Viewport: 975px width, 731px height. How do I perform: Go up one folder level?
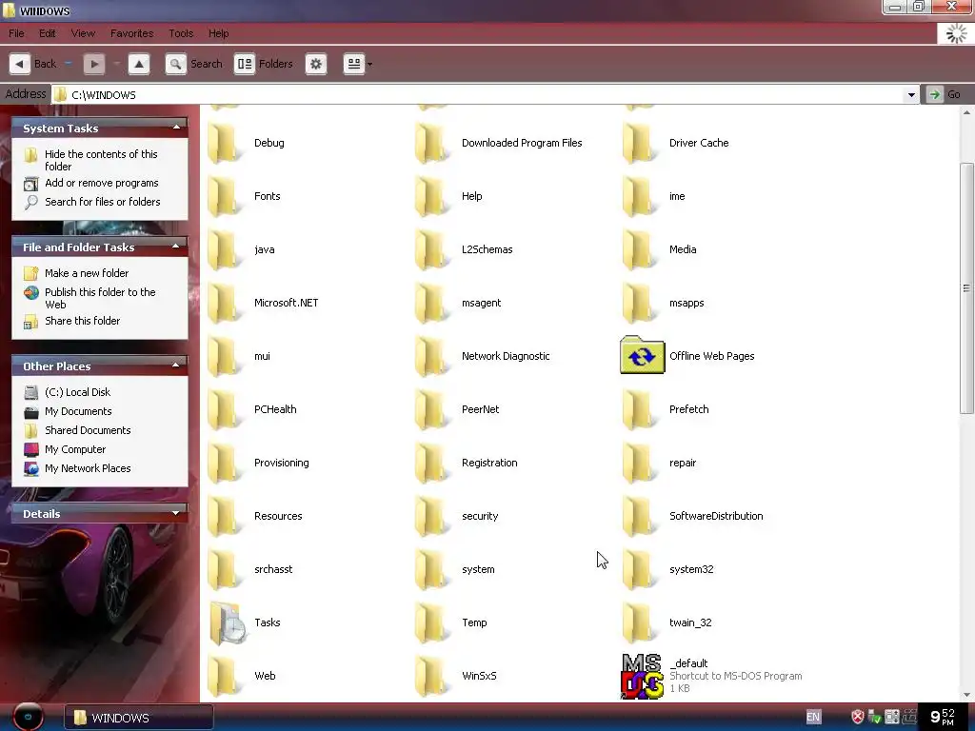pyautogui.click(x=139, y=64)
